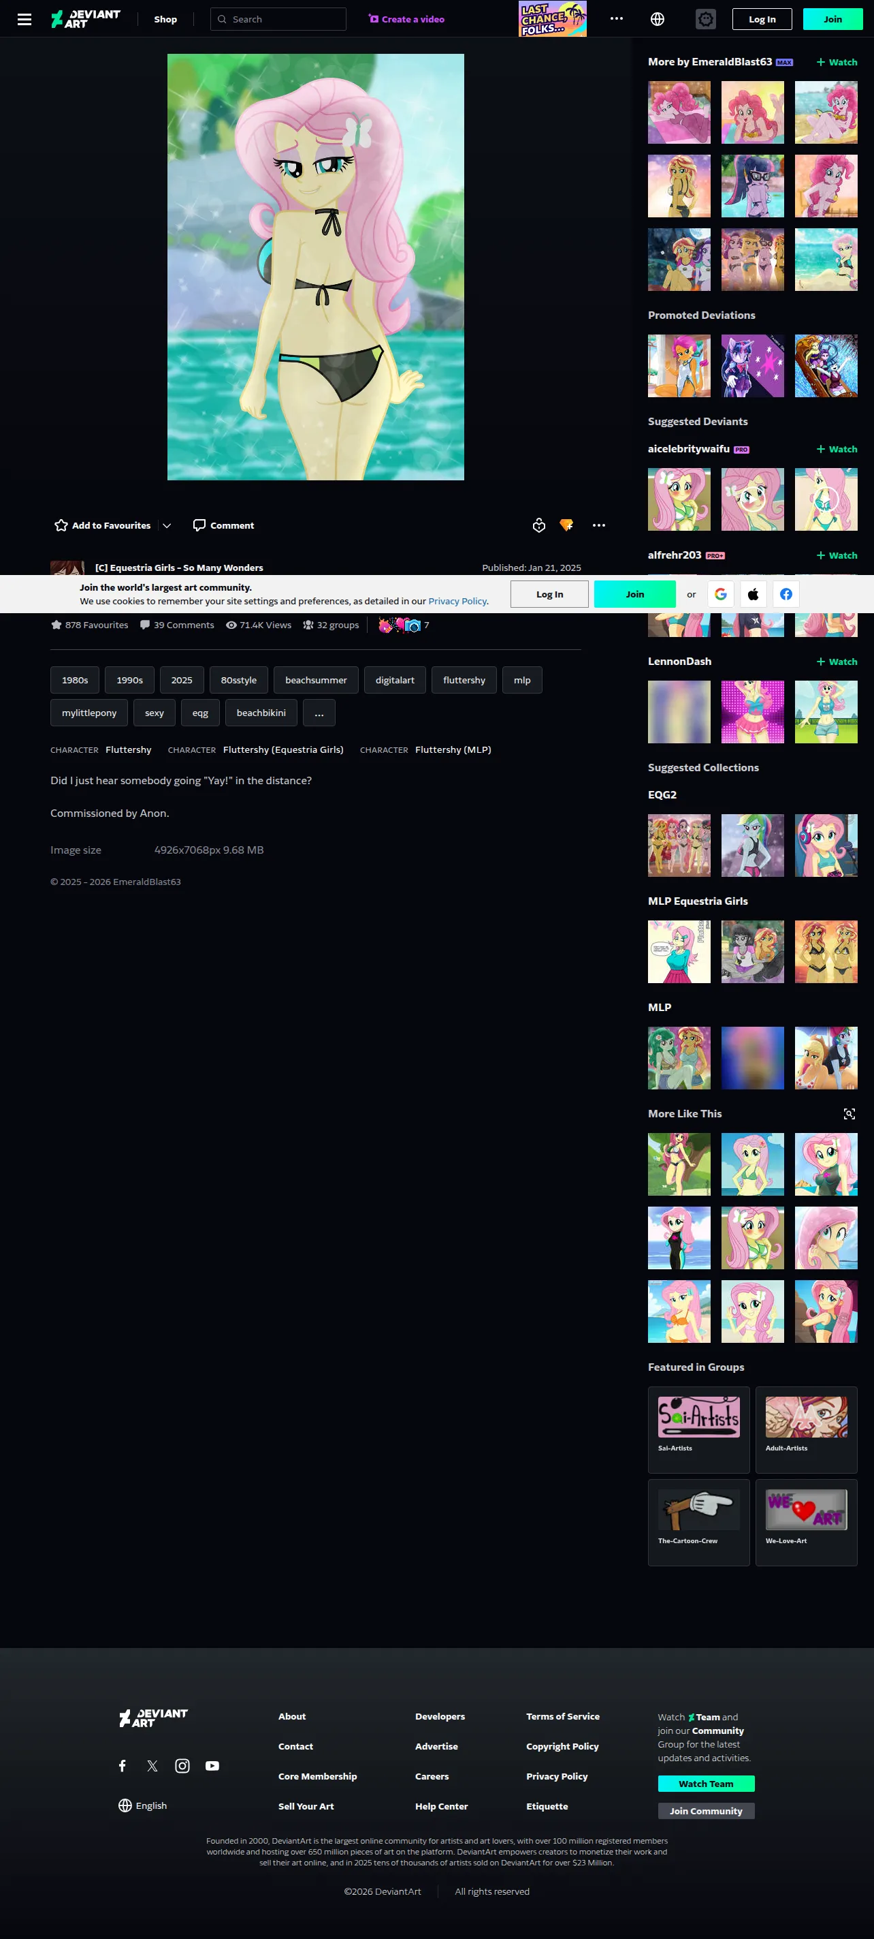Open The-Cartoon-Crew group card
The image size is (874, 1939).
coord(699,1523)
